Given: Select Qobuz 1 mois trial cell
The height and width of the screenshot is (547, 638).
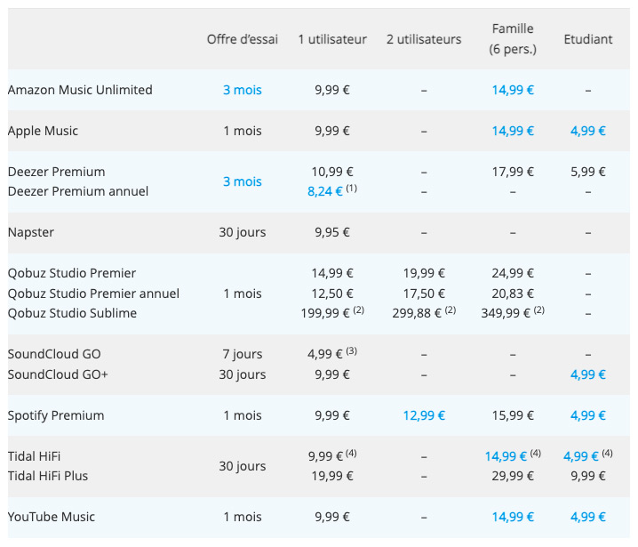Looking at the screenshot, I should 242,294.
